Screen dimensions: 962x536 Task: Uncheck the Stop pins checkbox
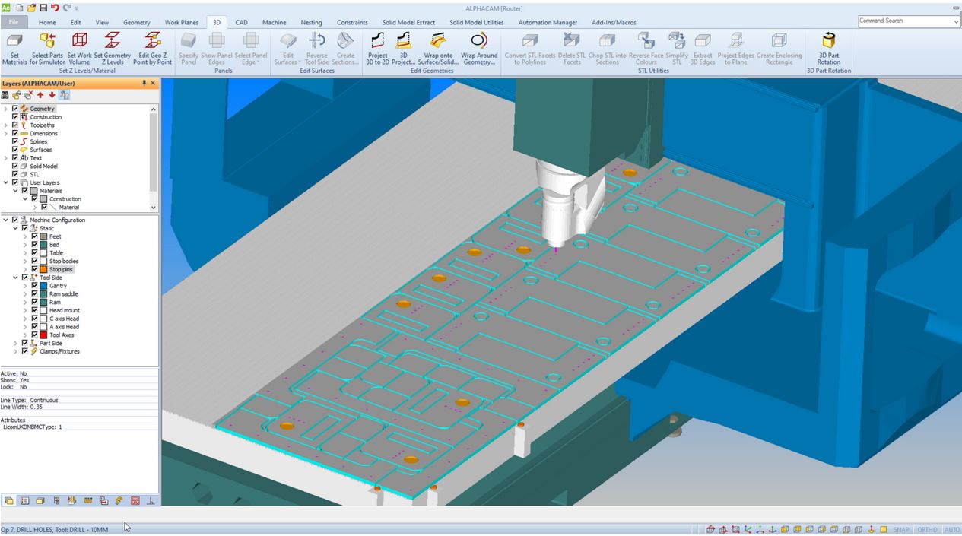pyautogui.click(x=34, y=269)
